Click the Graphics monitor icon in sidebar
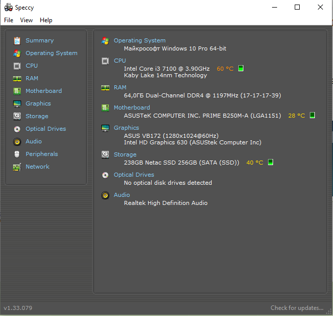Image resolution: width=333 pixels, height=316 pixels. pyautogui.click(x=17, y=103)
